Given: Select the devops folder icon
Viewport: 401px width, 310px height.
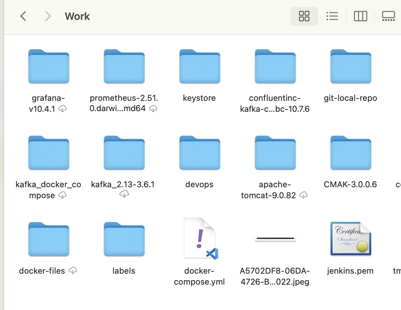Looking at the screenshot, I should click(x=200, y=153).
